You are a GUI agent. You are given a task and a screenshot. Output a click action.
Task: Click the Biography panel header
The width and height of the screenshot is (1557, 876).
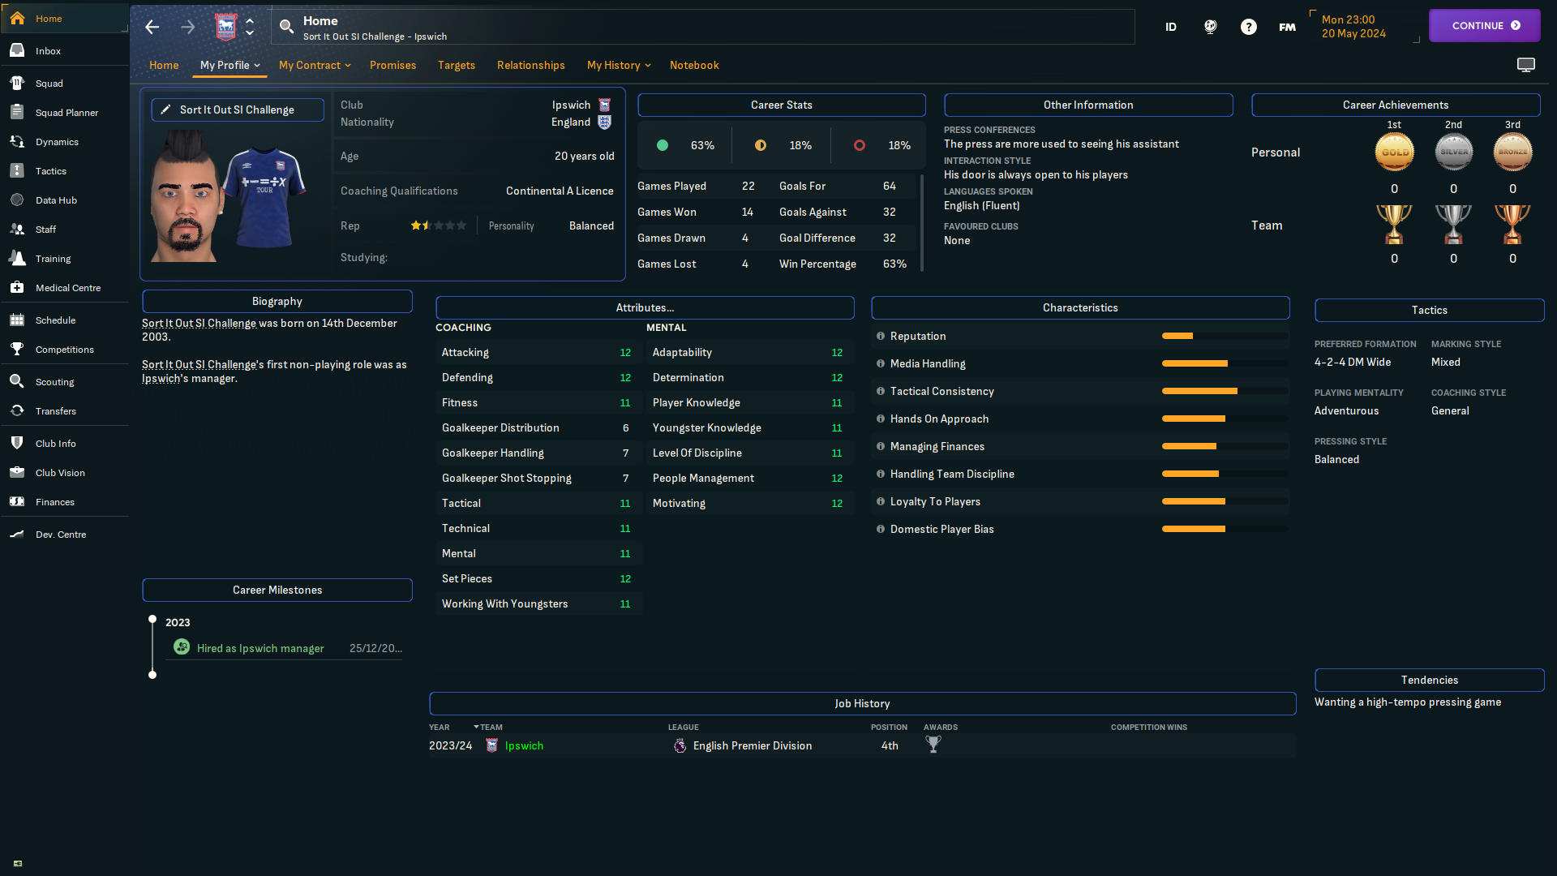pos(277,301)
